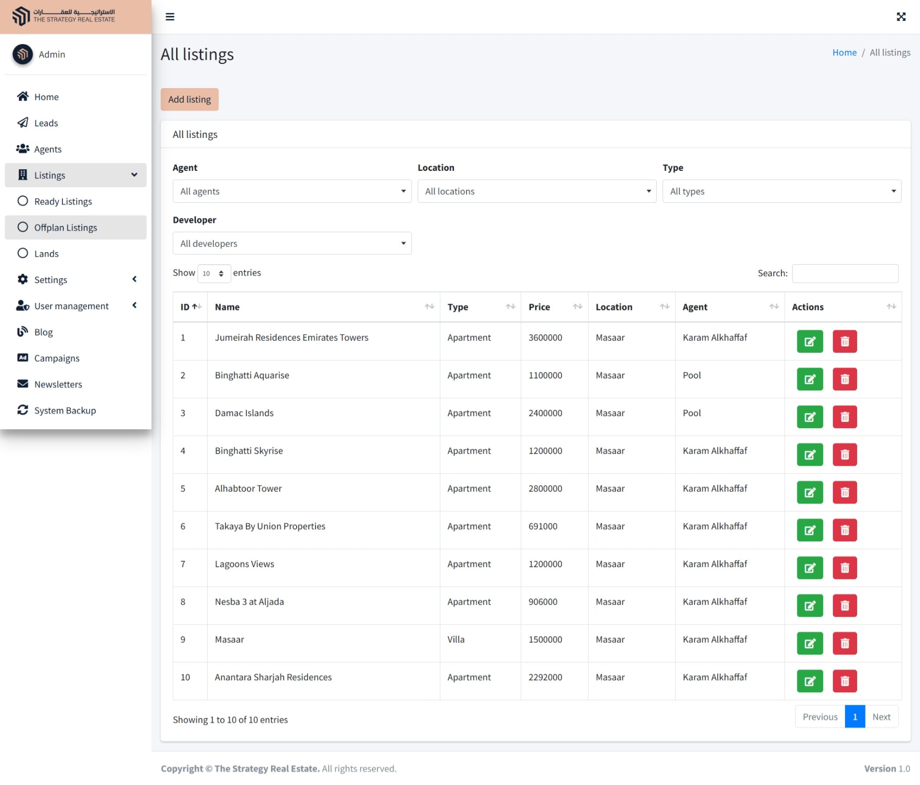The width and height of the screenshot is (920, 785).
Task: Click the Home breadcrumb link
Action: [x=844, y=52]
